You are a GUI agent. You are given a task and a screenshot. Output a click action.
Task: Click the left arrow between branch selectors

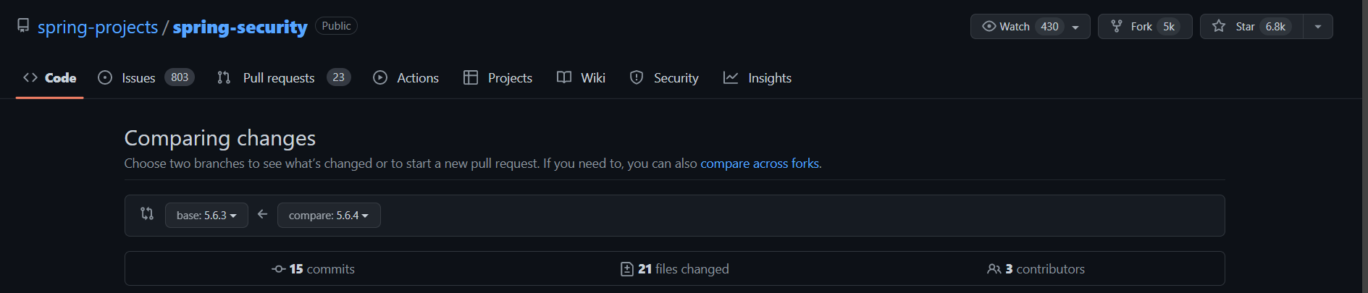(x=263, y=214)
